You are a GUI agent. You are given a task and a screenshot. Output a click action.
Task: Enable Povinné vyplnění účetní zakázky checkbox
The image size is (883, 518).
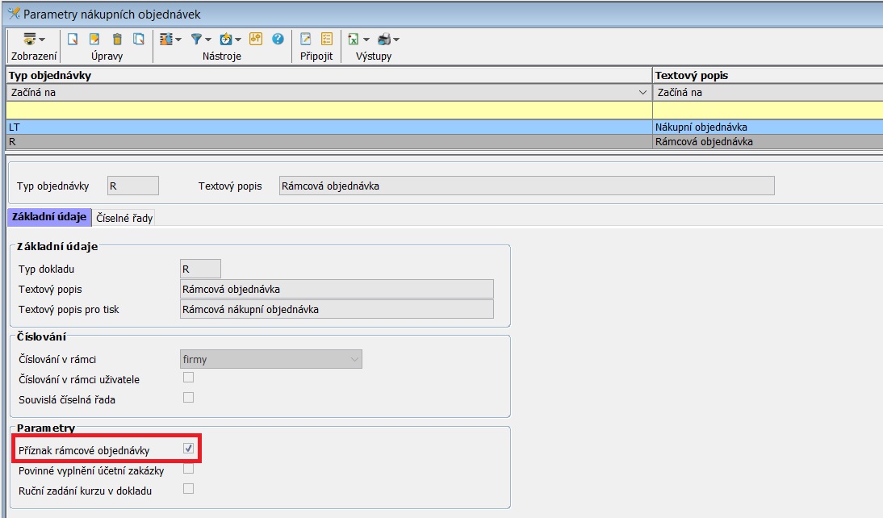coord(188,468)
